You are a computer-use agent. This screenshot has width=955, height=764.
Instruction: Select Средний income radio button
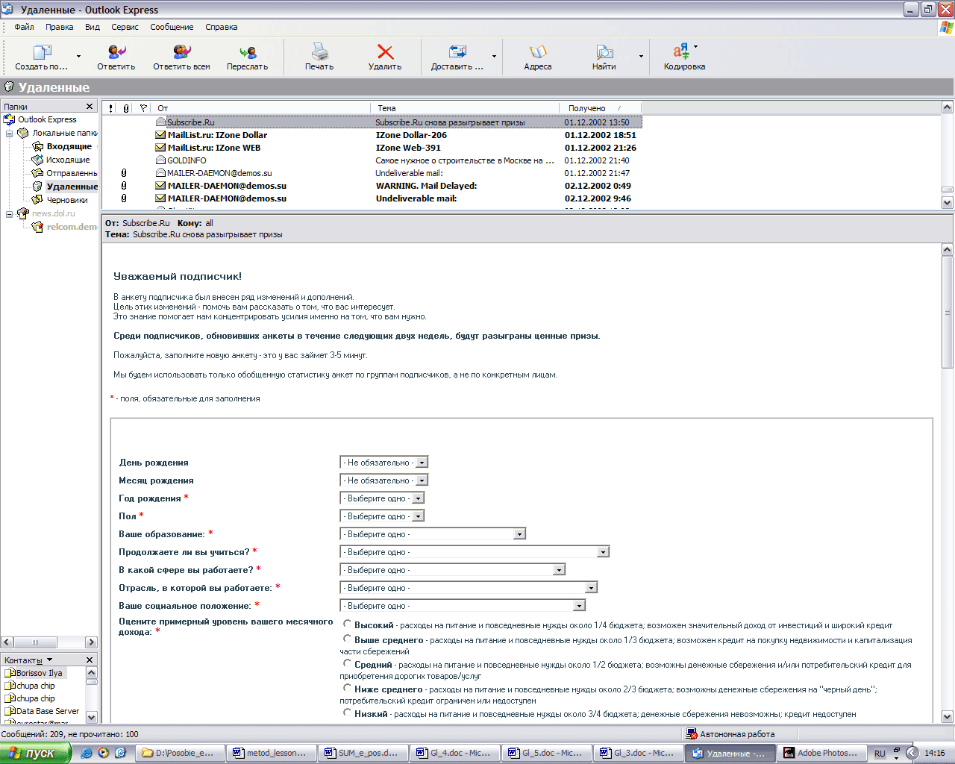(x=347, y=663)
